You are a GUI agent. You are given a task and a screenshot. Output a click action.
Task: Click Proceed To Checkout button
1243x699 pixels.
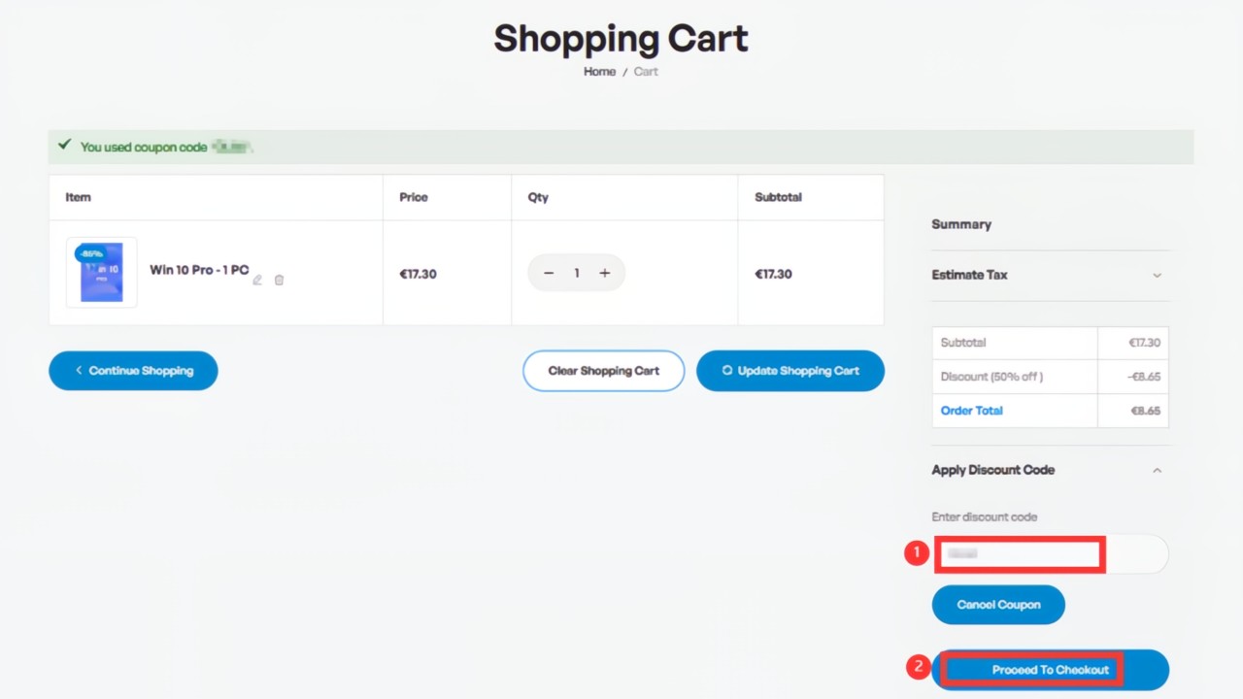(1050, 670)
